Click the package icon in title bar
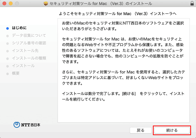 (46, 3)
